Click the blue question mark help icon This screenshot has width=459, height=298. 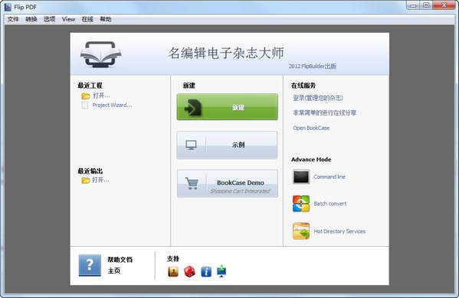[90, 265]
